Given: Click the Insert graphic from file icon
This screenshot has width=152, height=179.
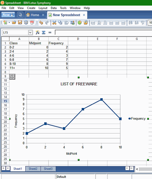Looking at the screenshot, I should tap(86, 23).
